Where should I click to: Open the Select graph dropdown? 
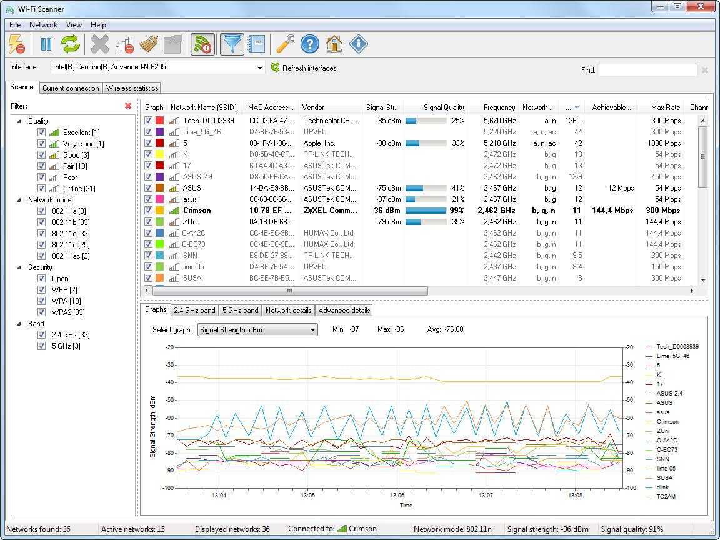click(312, 330)
